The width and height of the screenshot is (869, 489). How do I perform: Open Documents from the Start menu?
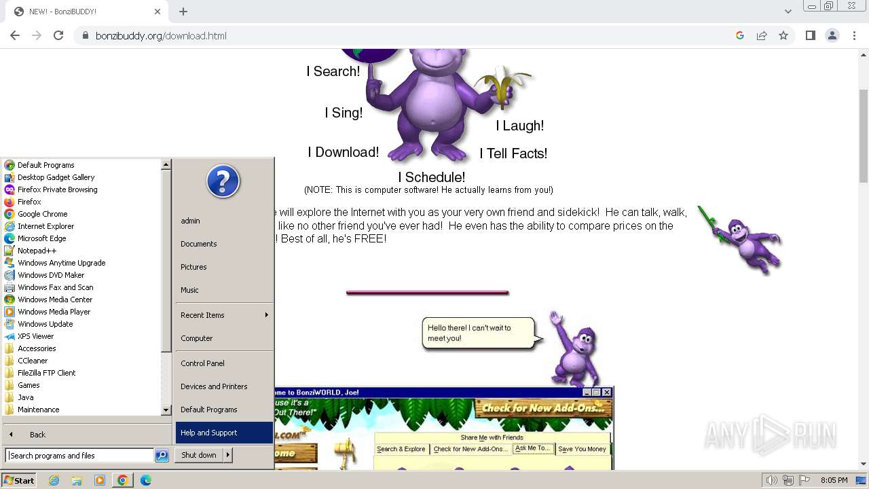(x=224, y=244)
